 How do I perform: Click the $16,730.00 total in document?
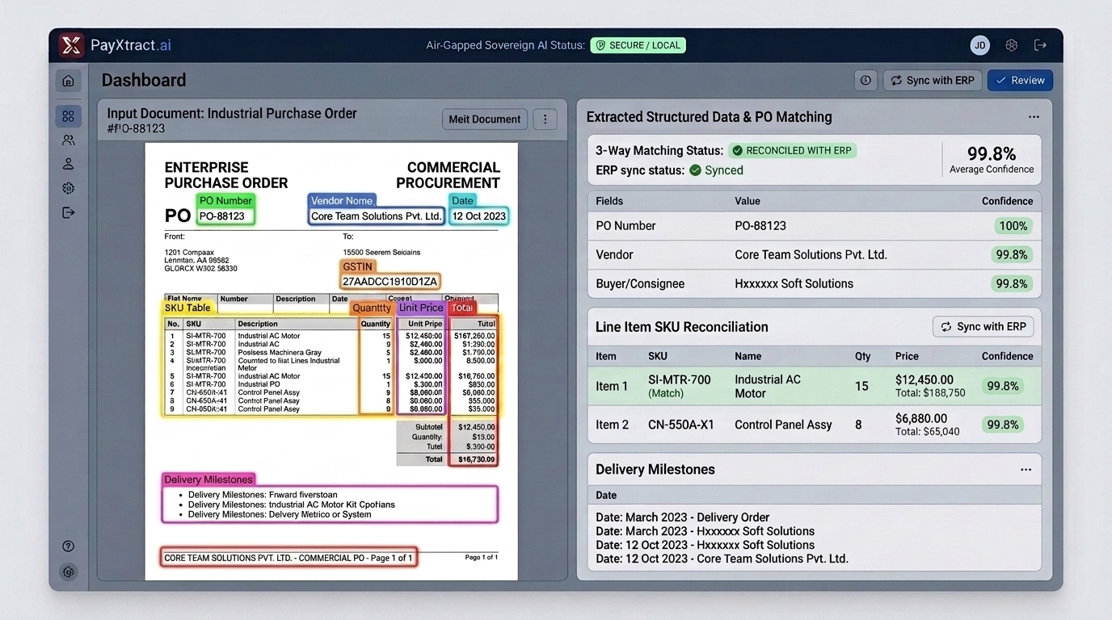[476, 459]
